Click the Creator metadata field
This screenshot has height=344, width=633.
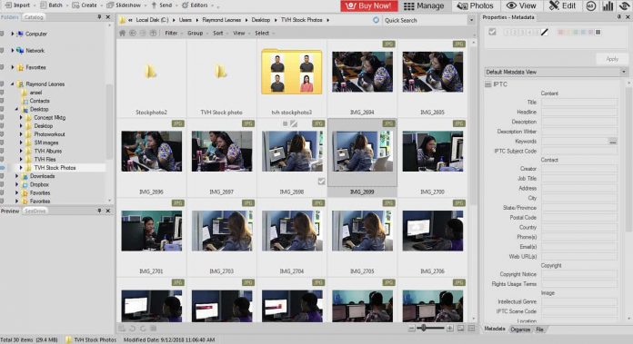pos(579,169)
